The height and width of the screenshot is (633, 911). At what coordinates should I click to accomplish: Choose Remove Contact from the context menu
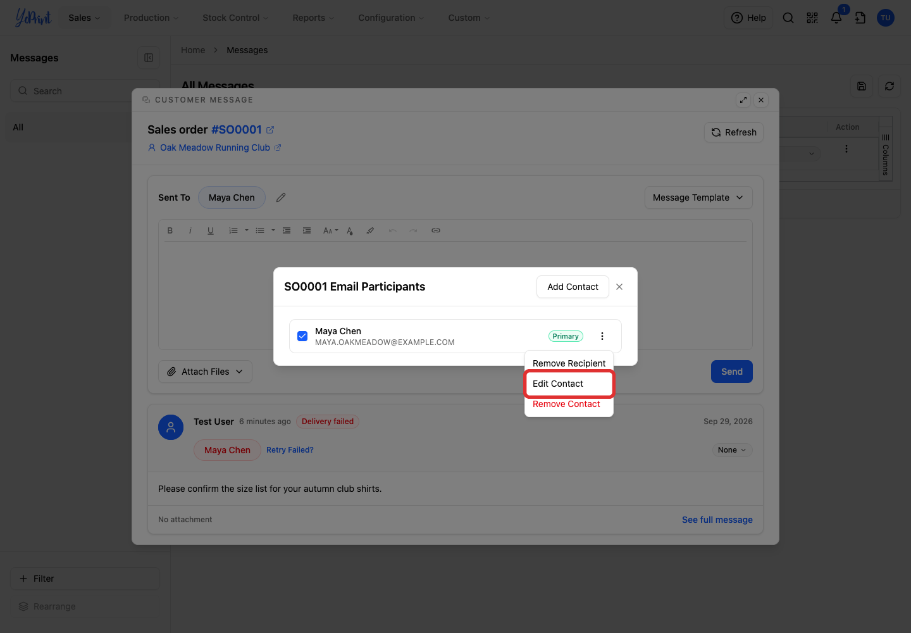(x=569, y=404)
